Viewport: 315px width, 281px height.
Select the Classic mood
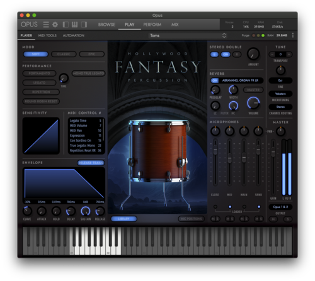point(64,54)
